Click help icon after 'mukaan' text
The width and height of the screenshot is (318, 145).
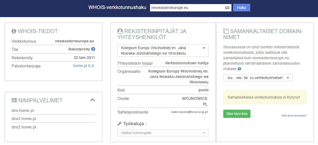239,69
